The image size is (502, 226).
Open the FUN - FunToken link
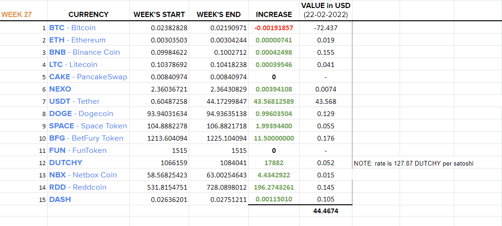coord(78,151)
